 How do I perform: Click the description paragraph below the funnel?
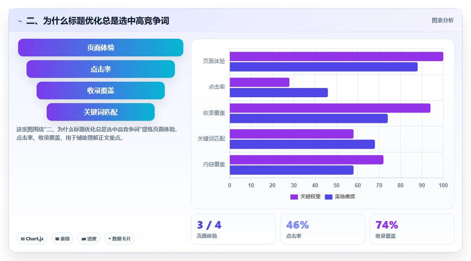pos(98,133)
